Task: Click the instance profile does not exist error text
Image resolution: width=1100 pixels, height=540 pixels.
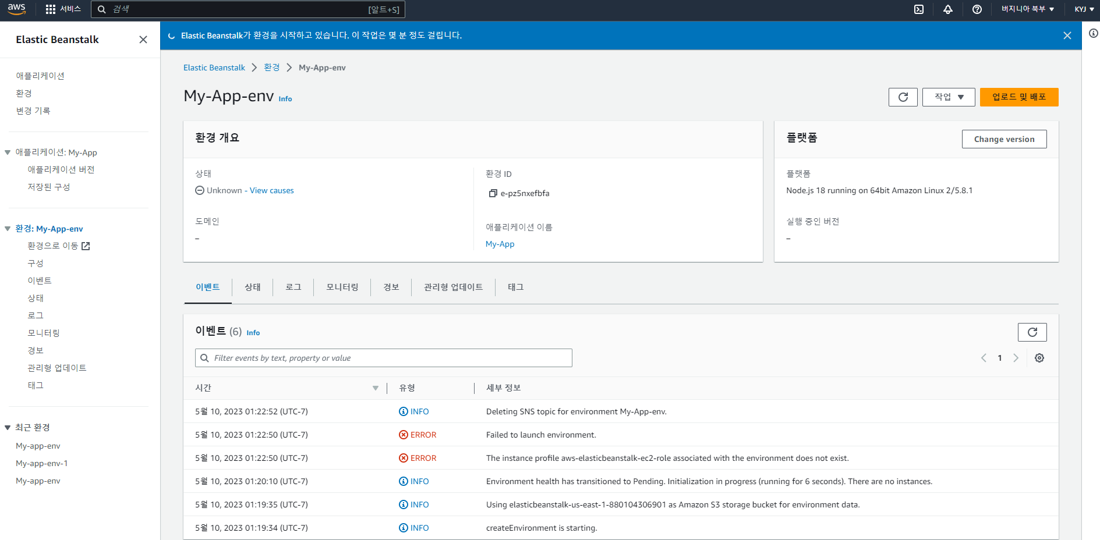Action: 668,458
